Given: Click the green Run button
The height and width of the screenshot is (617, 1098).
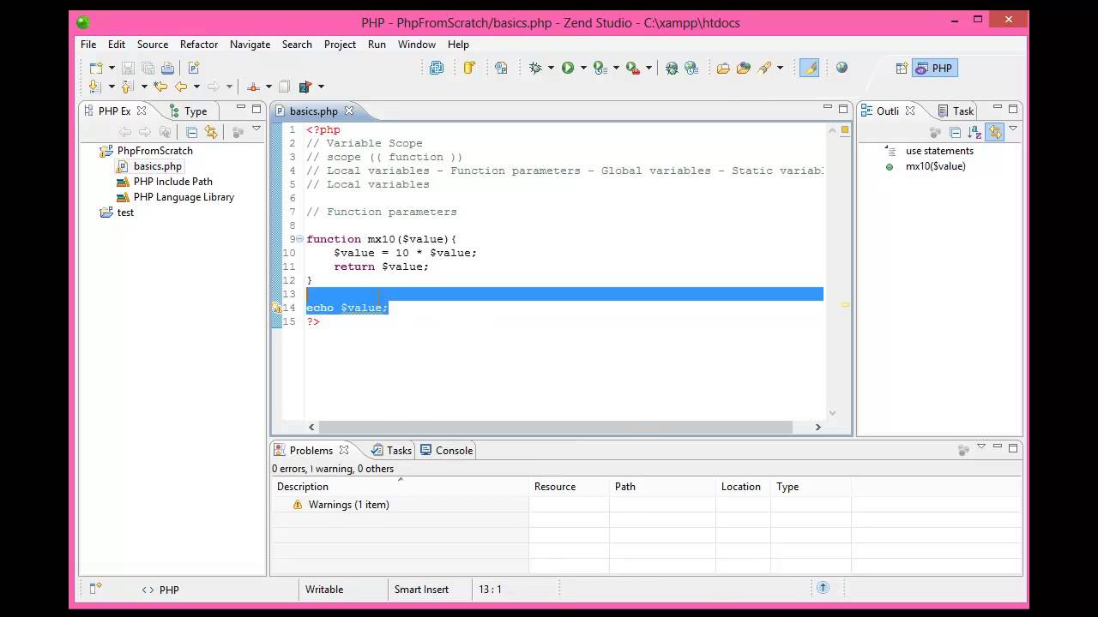Looking at the screenshot, I should (568, 68).
